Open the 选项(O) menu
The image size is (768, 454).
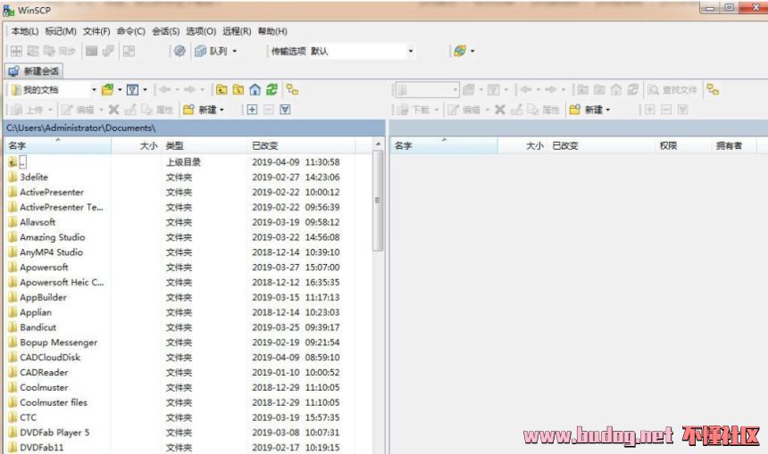tap(201, 31)
